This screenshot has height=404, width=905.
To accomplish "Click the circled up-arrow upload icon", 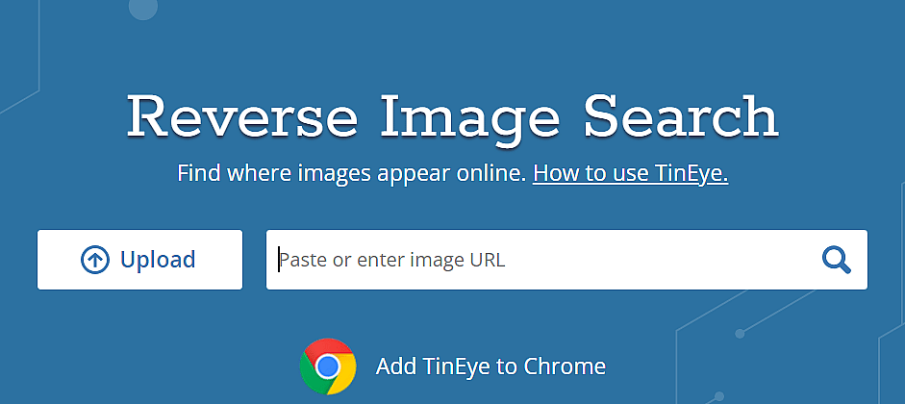I will click(x=95, y=260).
